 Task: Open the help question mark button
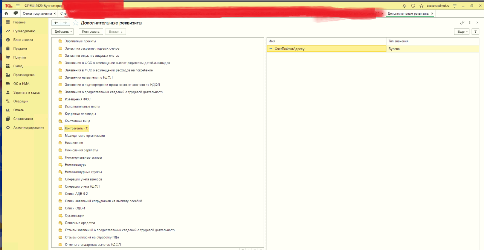tap(476, 32)
